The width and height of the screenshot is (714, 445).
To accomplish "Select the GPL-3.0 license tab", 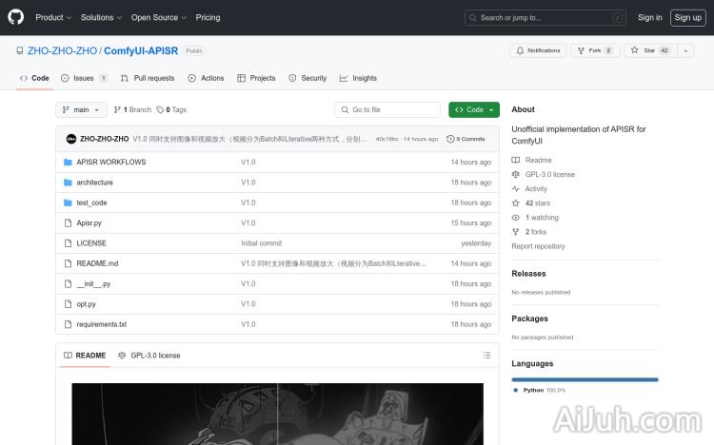I will [x=149, y=355].
